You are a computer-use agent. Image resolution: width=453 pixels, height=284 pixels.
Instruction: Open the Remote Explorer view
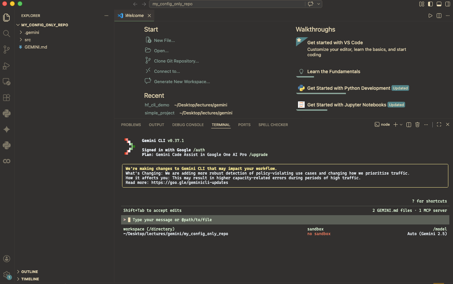pos(7,81)
